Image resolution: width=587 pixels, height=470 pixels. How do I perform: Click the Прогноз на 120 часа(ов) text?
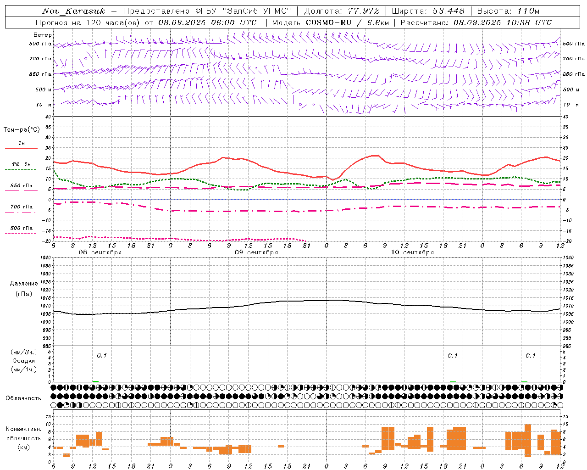coord(89,22)
